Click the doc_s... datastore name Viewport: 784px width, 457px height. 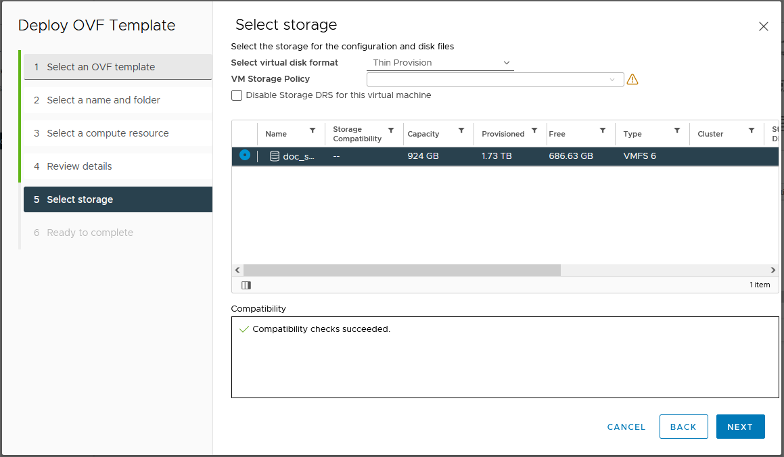[298, 156]
